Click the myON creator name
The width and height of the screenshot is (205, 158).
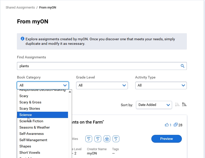coord(92,153)
